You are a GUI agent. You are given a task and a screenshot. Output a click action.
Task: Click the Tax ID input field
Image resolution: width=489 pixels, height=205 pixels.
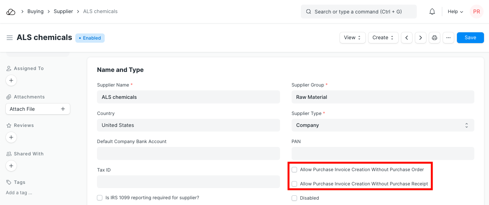188,182
